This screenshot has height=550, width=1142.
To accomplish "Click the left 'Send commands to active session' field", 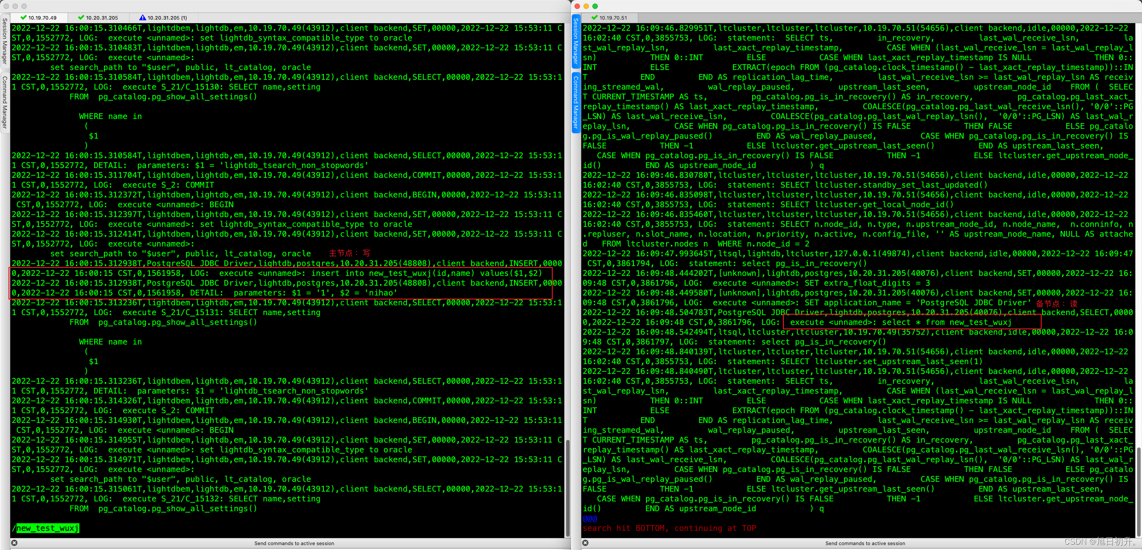I will click(x=294, y=543).
